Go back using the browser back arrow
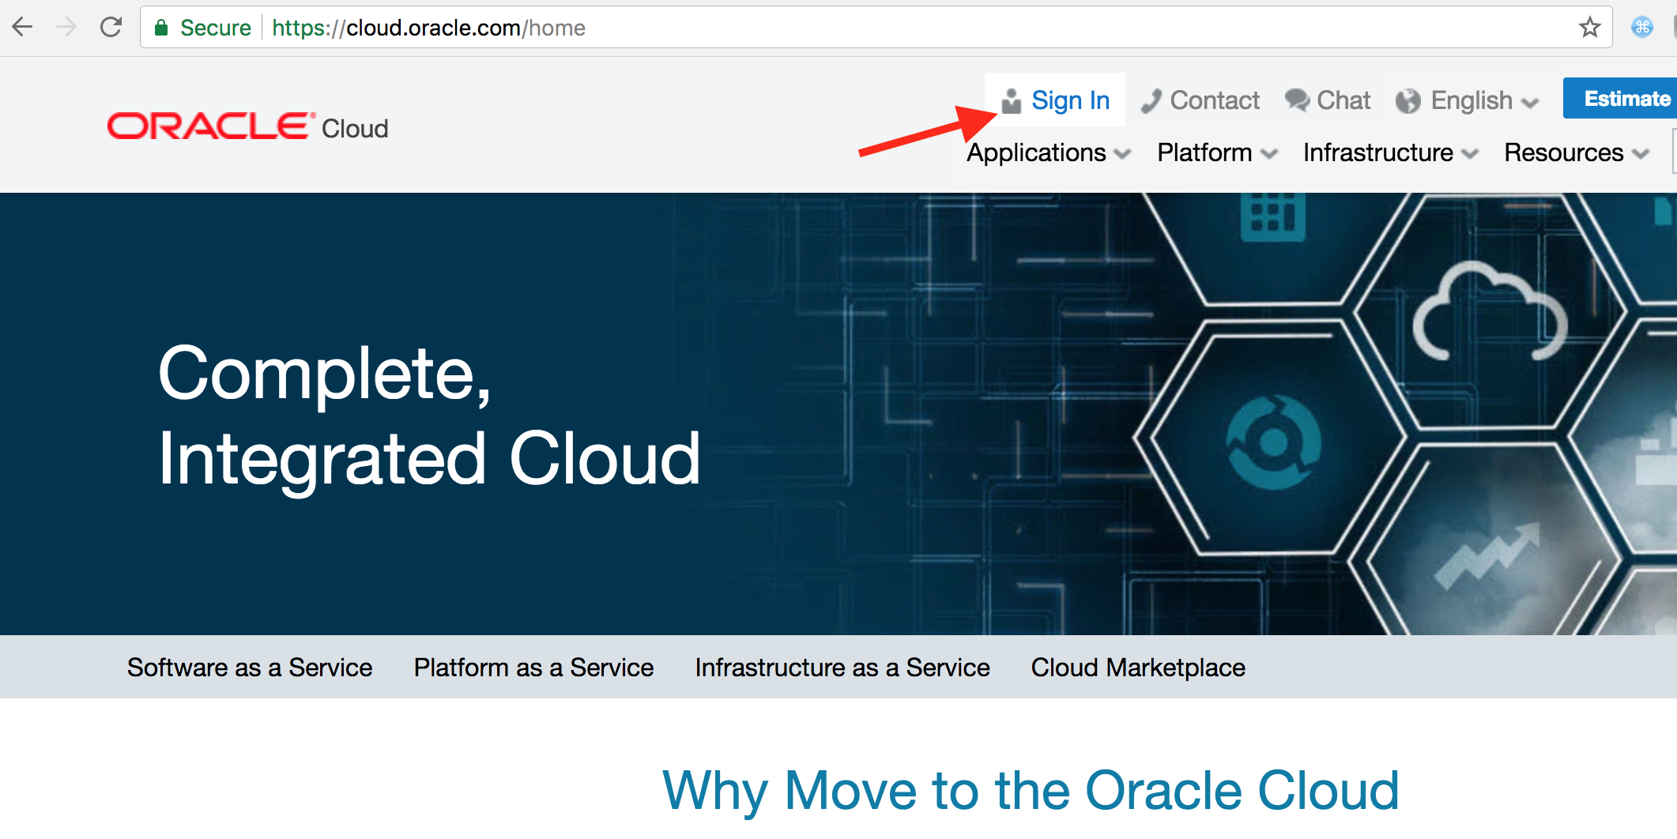This screenshot has height=839, width=1677. pyautogui.click(x=22, y=28)
